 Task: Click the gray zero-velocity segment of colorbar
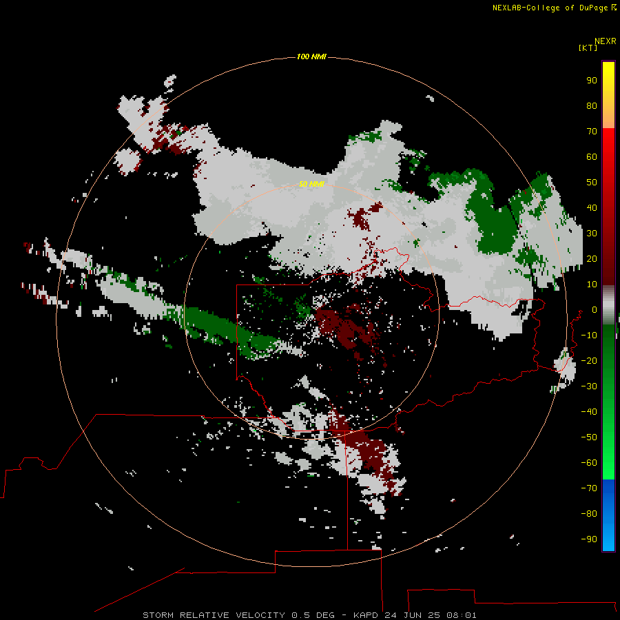608,305
